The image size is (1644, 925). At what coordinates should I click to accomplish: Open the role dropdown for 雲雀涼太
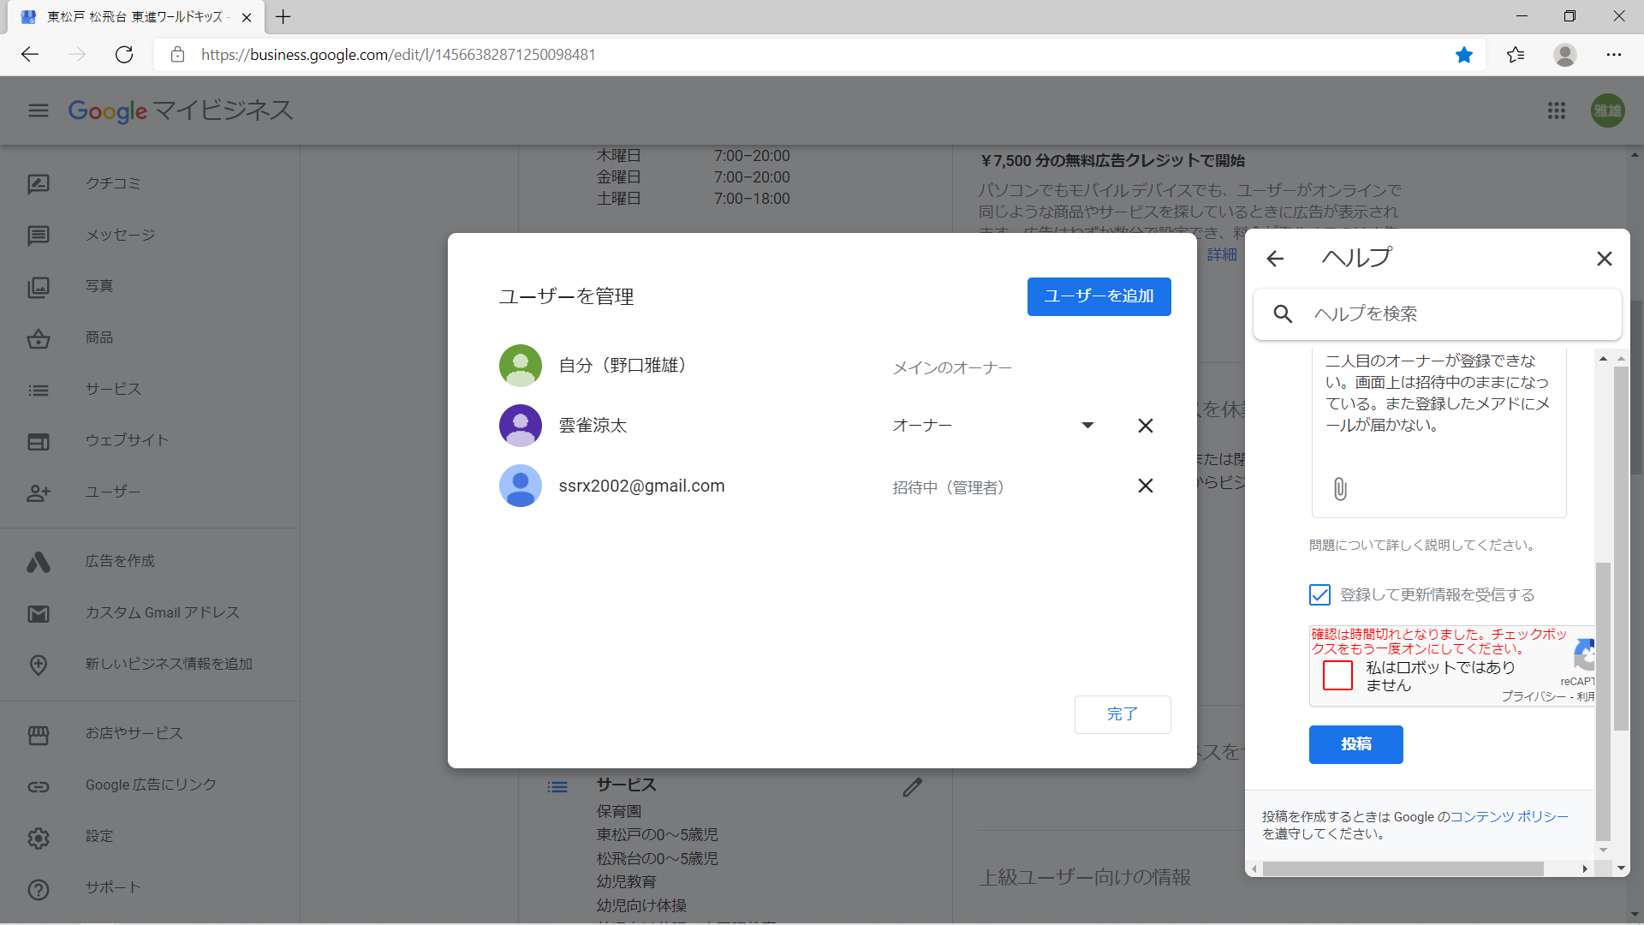1087,425
